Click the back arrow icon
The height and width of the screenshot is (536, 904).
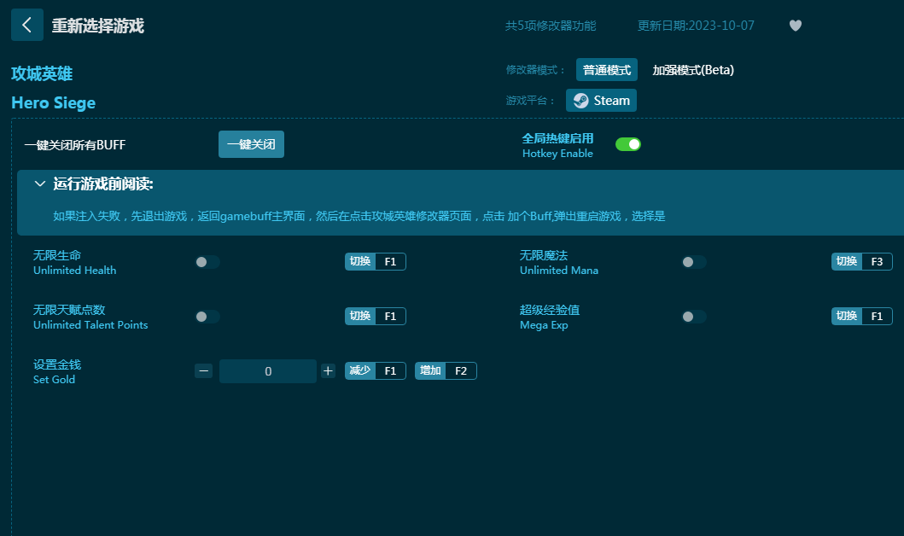pyautogui.click(x=26, y=26)
